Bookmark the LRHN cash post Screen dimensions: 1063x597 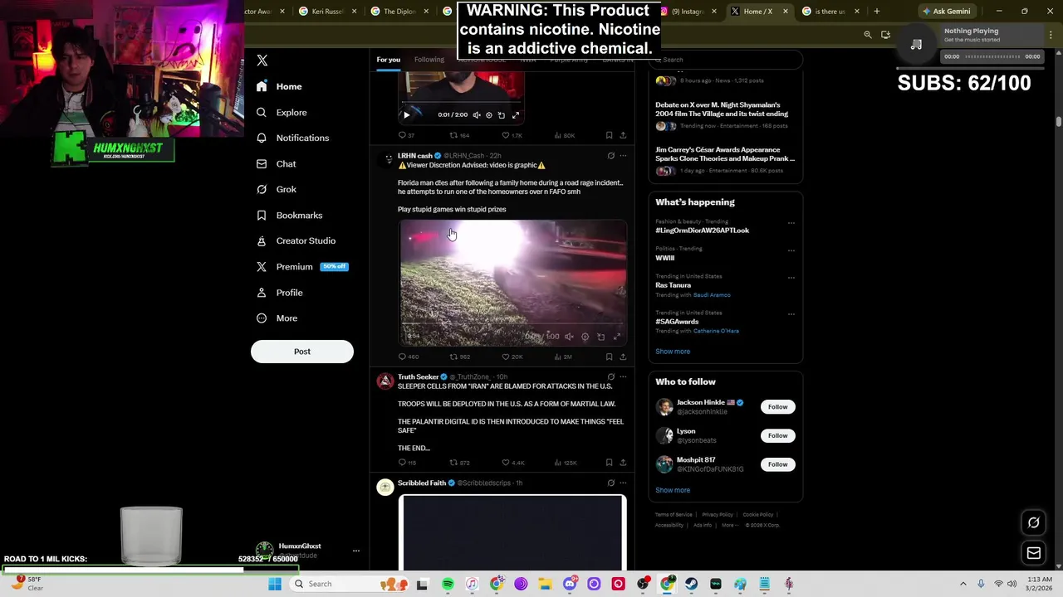tap(609, 357)
